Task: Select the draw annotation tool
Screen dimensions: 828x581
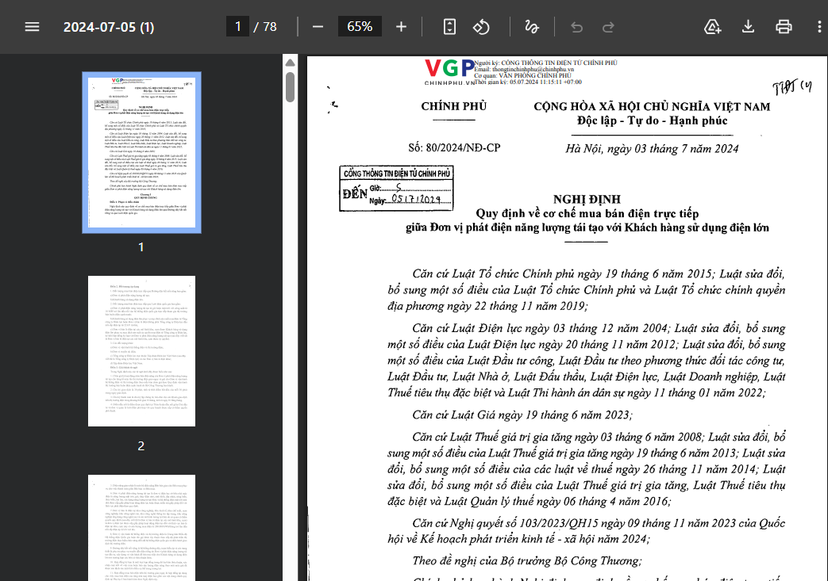Action: pyautogui.click(x=532, y=26)
